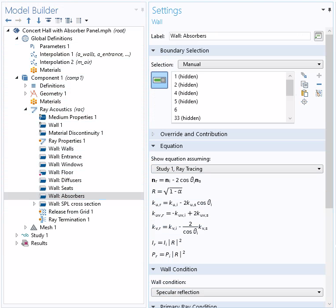This screenshot has height=308, width=336.
Task: Open the Study 1, Ray Tracing dropdown
Action: 237,169
